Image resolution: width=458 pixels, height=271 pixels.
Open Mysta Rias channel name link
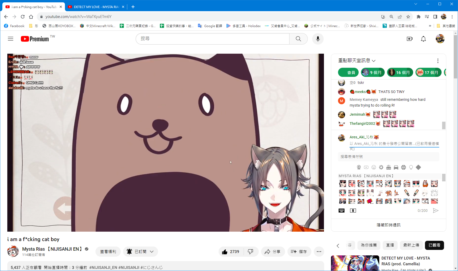tap(52, 249)
